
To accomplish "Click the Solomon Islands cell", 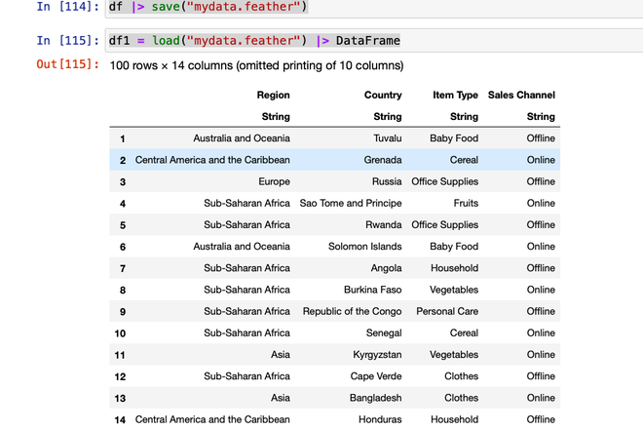I will point(365,247).
